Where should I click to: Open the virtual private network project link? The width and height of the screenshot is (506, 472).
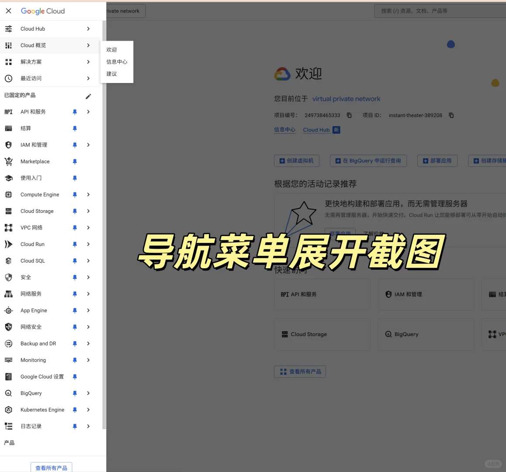[347, 99]
